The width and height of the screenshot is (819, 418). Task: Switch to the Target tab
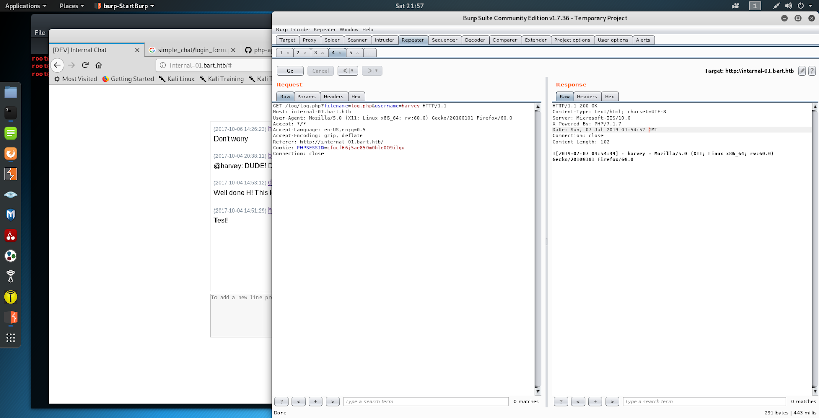(288, 40)
